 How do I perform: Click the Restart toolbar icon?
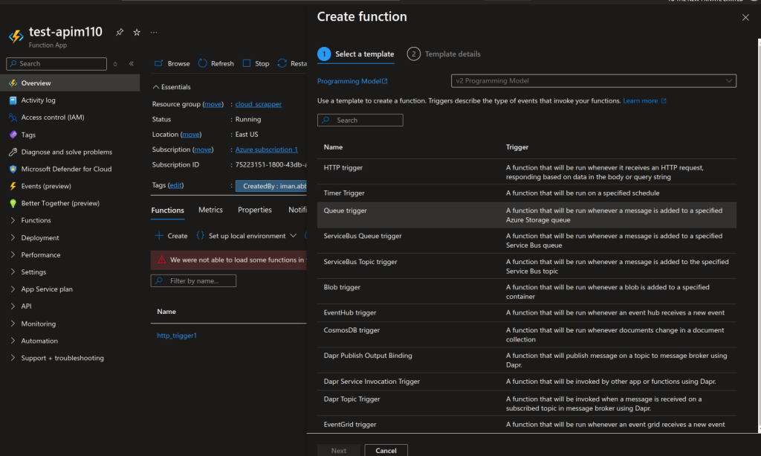[282, 63]
